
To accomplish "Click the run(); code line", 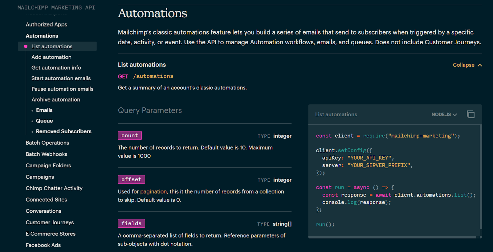I will (325, 225).
